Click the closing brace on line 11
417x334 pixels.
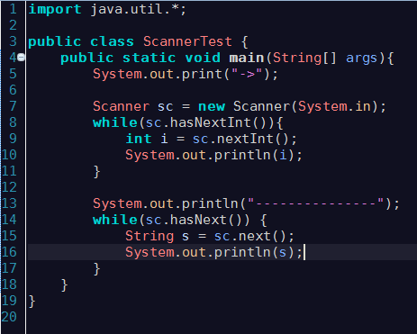click(96, 172)
